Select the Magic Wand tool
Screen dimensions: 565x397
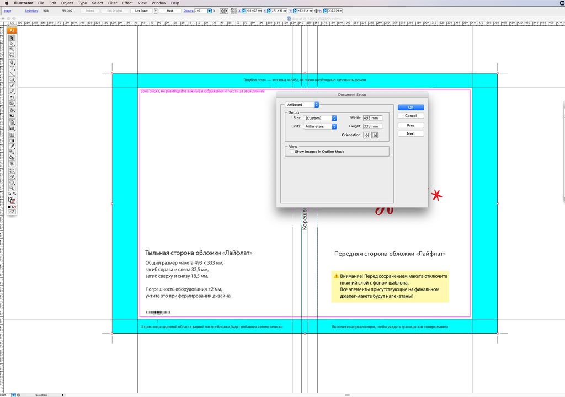pos(12,50)
